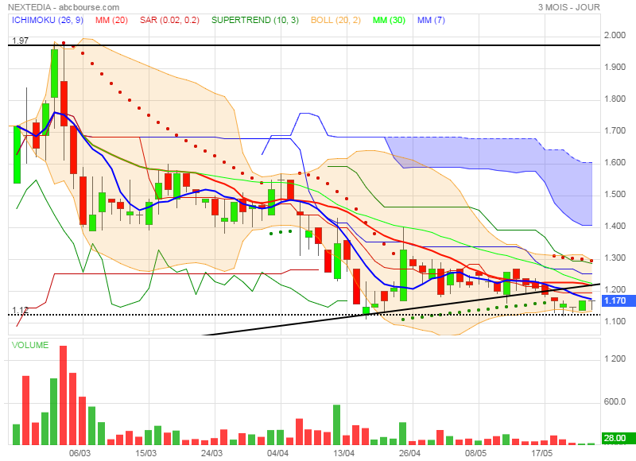Image resolution: width=636 pixels, height=461 pixels.
Task: Click the 1.12 support level label
Action: pyautogui.click(x=20, y=310)
